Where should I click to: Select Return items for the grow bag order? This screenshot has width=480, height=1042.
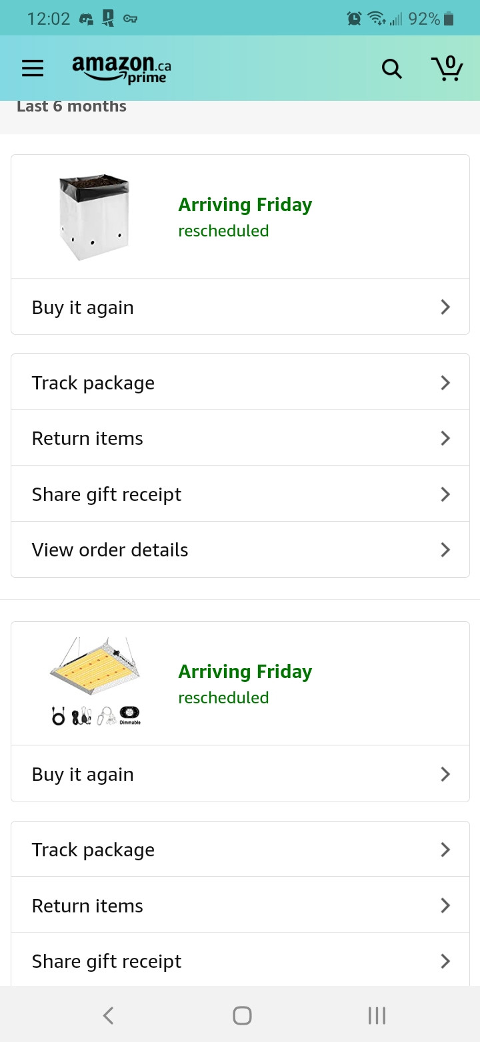click(x=87, y=438)
